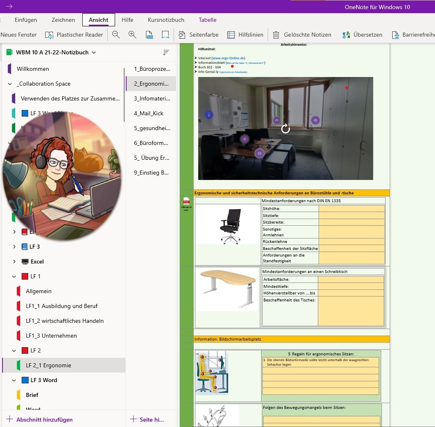This screenshot has width=435, height=427.
Task: Open page 9_Einstieg B...
Action: click(x=151, y=173)
